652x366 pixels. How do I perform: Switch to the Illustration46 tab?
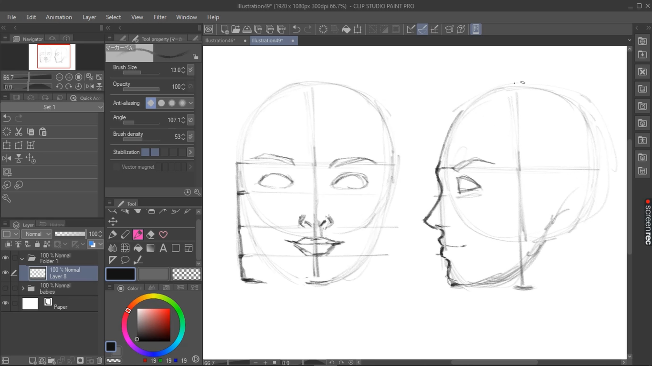(x=220, y=41)
